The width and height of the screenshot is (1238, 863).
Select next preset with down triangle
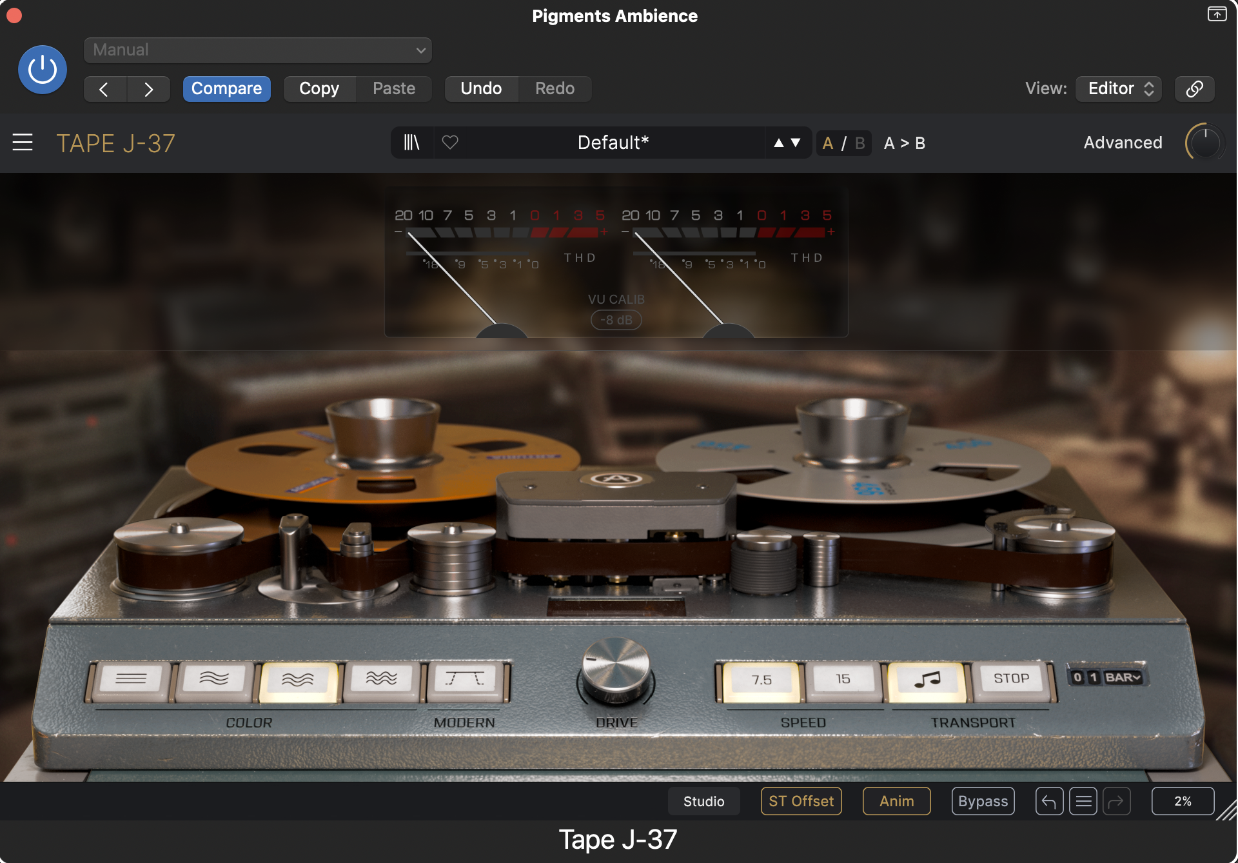796,143
